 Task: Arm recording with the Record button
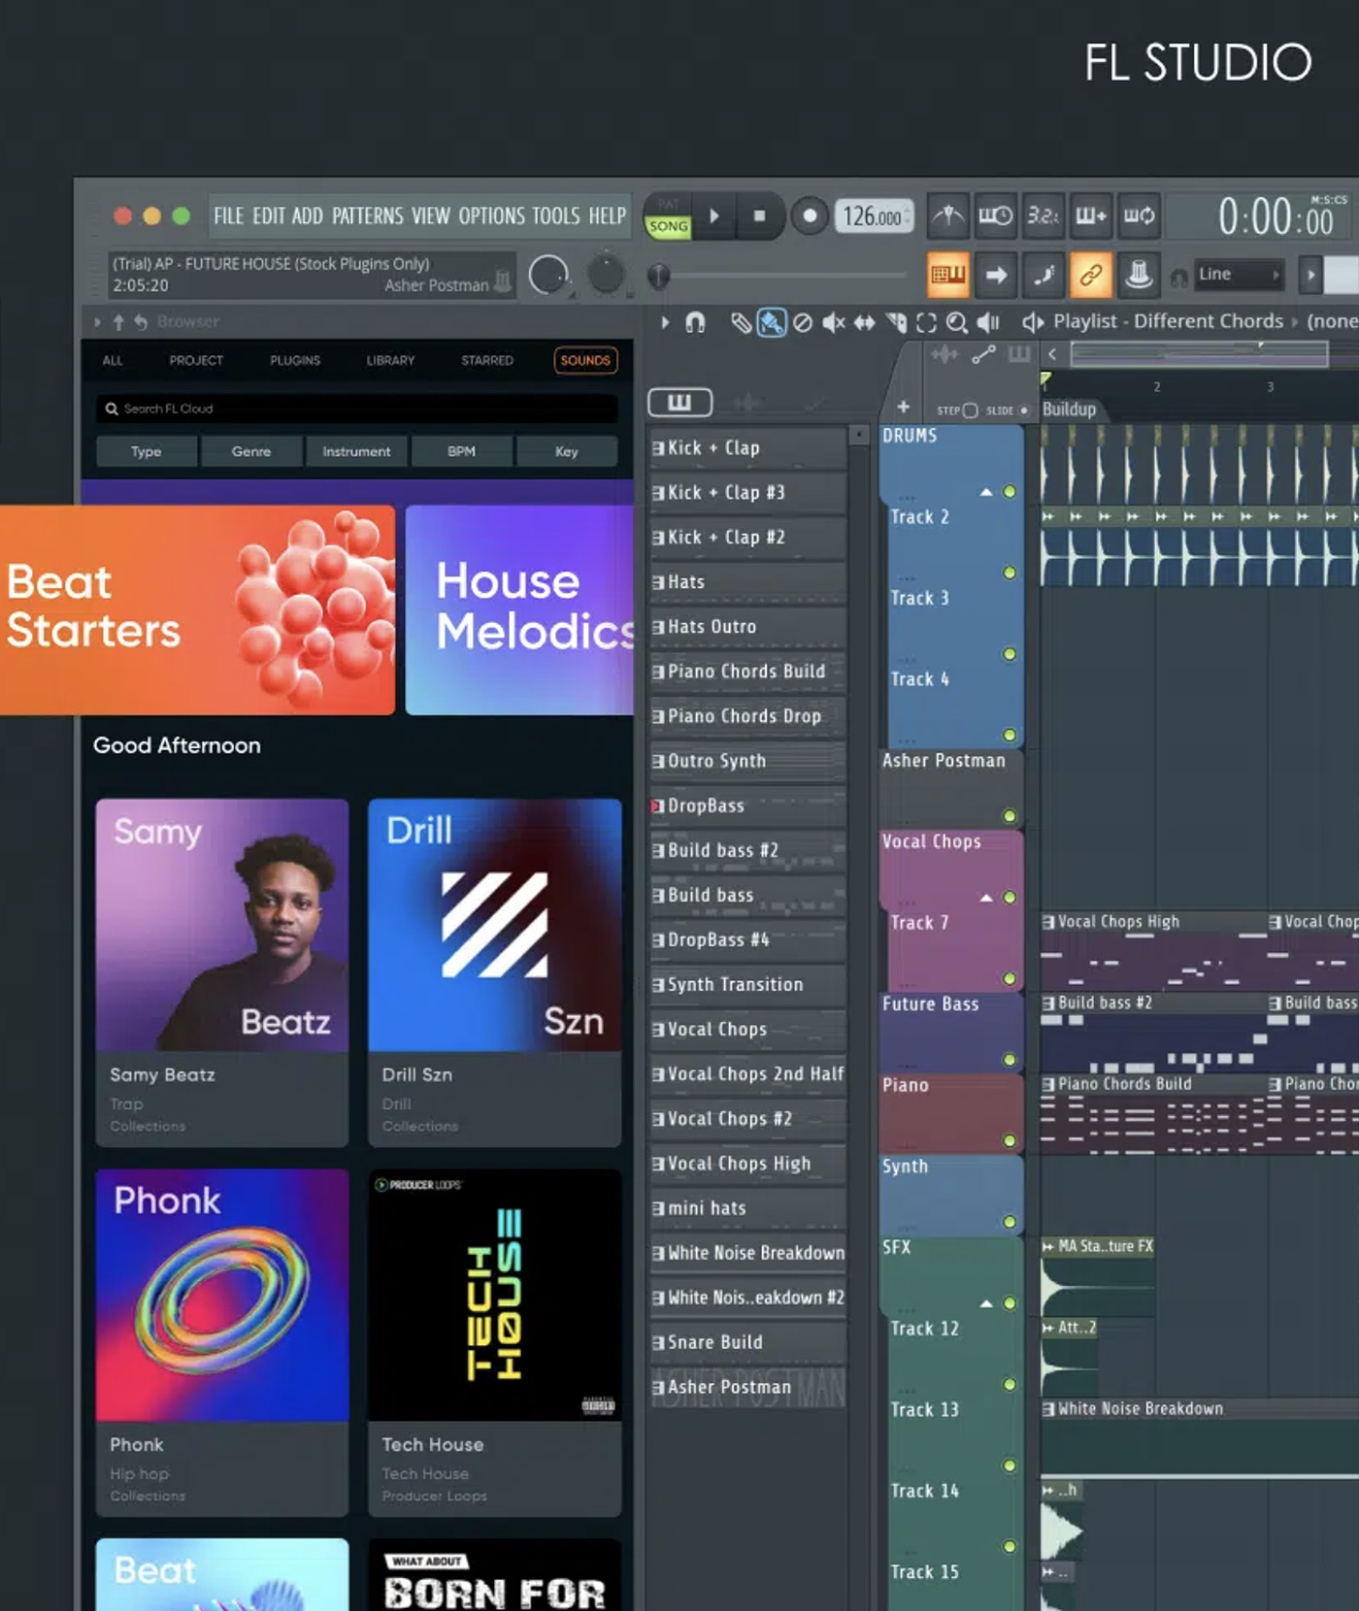pos(809,215)
